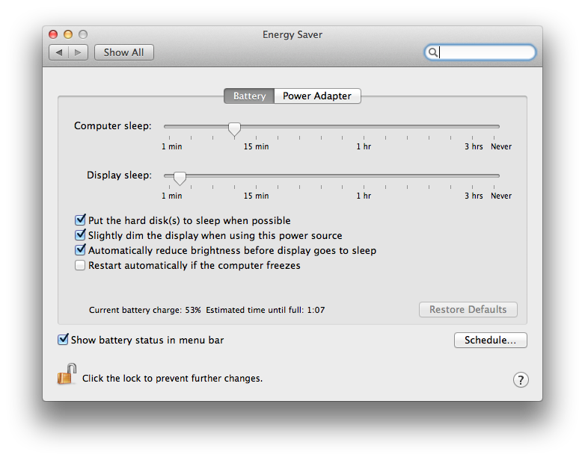Click the Computer sleep slider thumb
The height and width of the screenshot is (460, 585).
click(234, 129)
